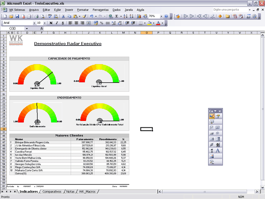
Task: Click the Print Preview icon
Action: click(x=43, y=16)
